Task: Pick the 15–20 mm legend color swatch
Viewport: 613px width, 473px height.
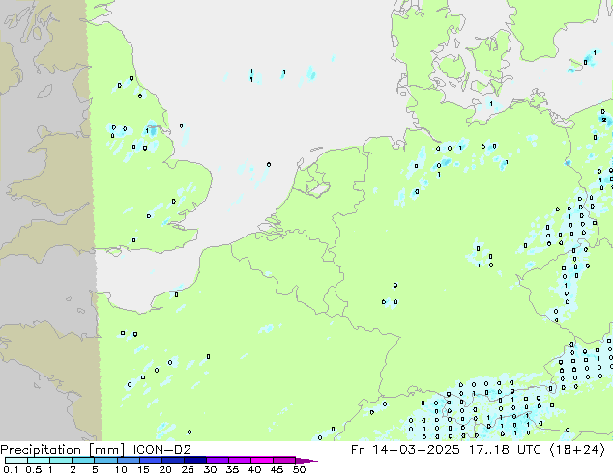Action: point(150,460)
